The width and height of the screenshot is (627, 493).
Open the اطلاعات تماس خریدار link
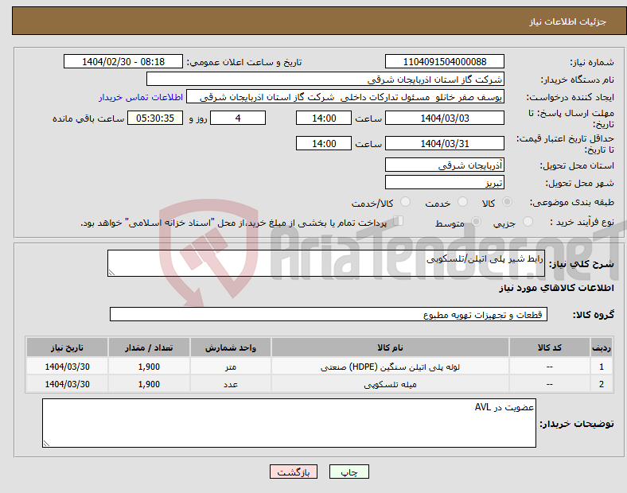pos(141,97)
